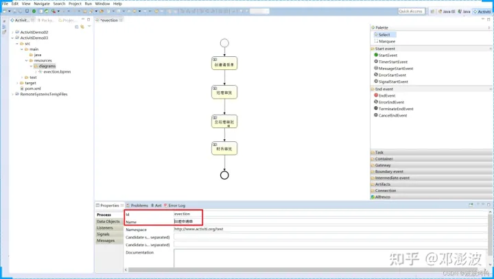Switch to the Java perspective

464,12
